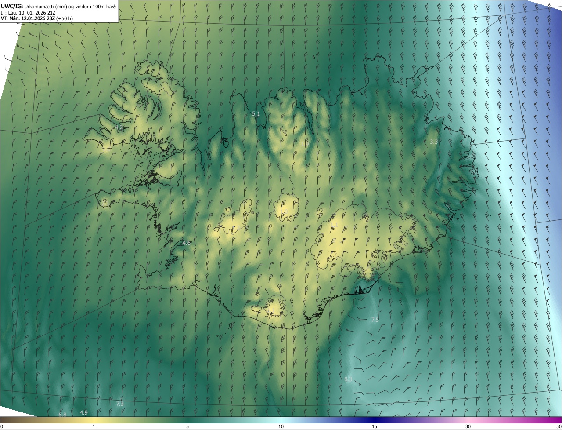
Task: Click the 5.1 precipitation value on the north coast
Action: pos(256,113)
